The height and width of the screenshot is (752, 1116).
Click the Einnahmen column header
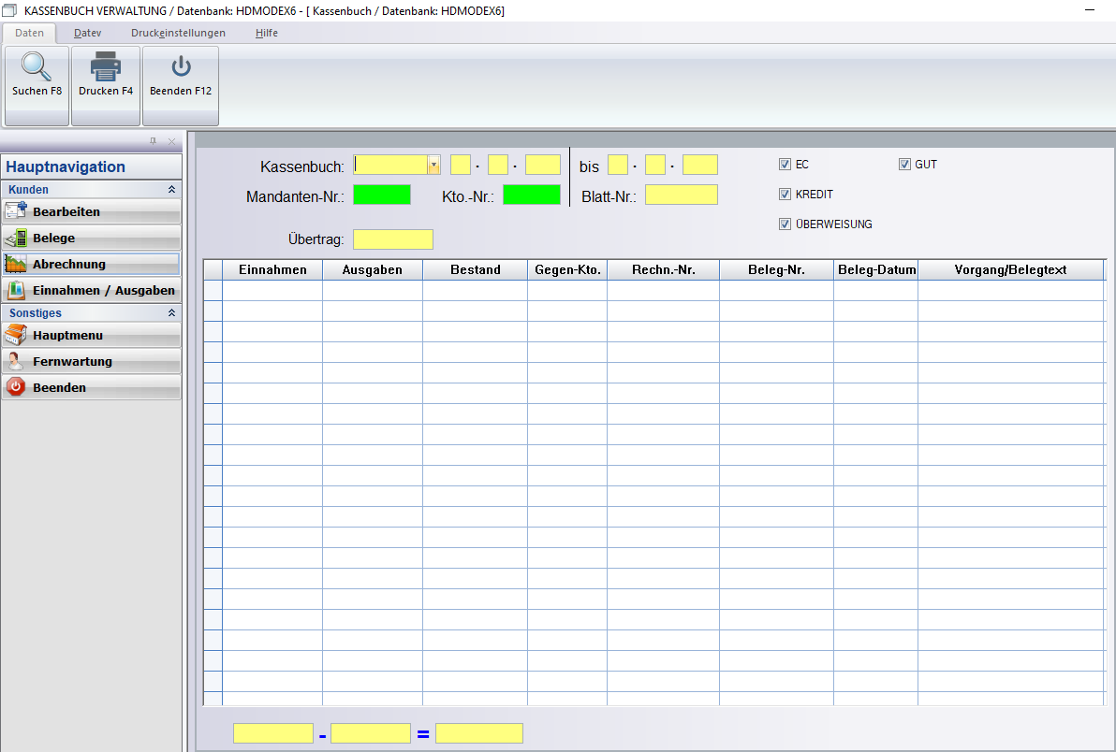(x=272, y=270)
